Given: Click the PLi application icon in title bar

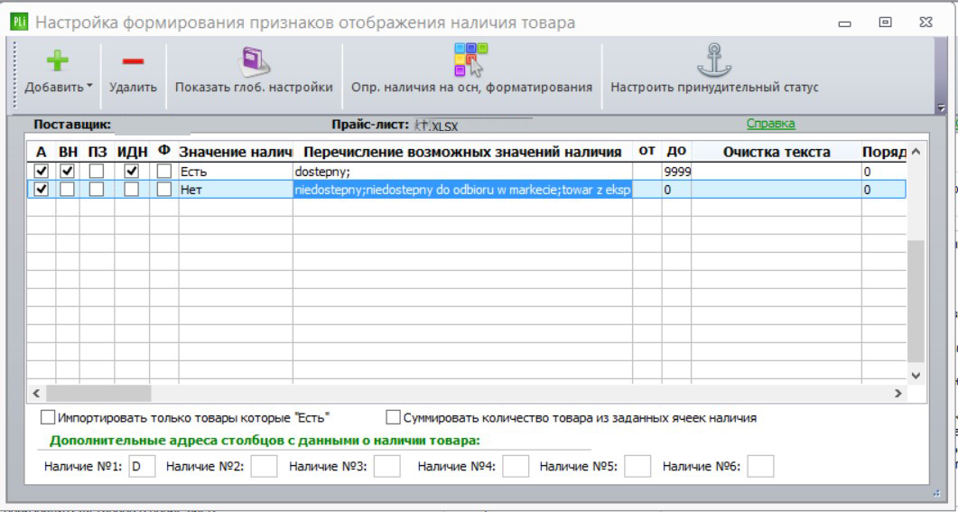Looking at the screenshot, I should pyautogui.click(x=19, y=23).
